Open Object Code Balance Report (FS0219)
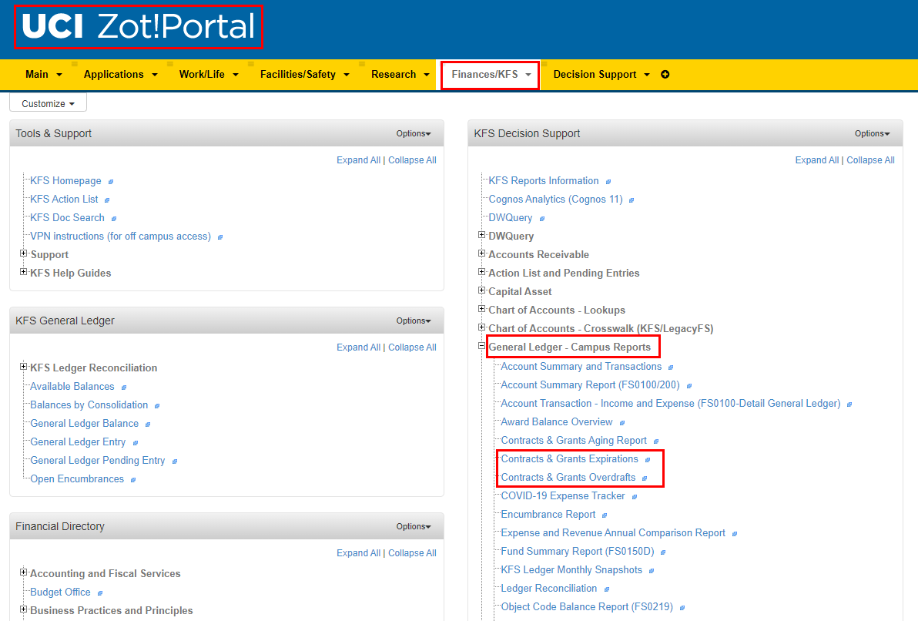The height and width of the screenshot is (621, 918). 587,607
